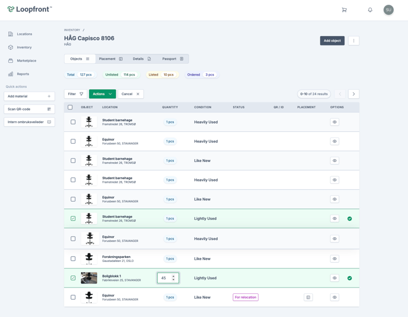Screen dimensions: 408x317
Task: View Student barnehage Lightly Used object eye icon
Action: click(x=334, y=218)
